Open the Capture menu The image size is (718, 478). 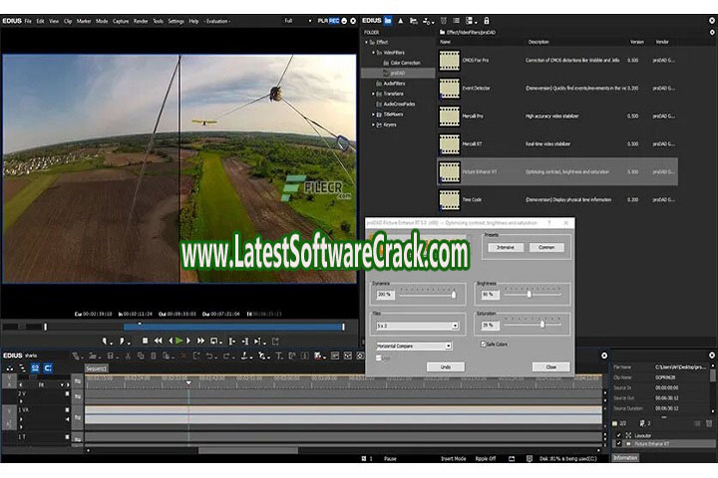[121, 20]
